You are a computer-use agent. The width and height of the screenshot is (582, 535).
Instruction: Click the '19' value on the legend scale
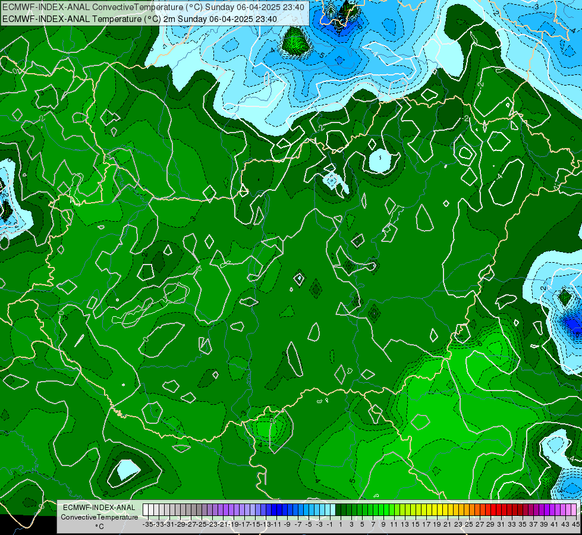click(437, 524)
